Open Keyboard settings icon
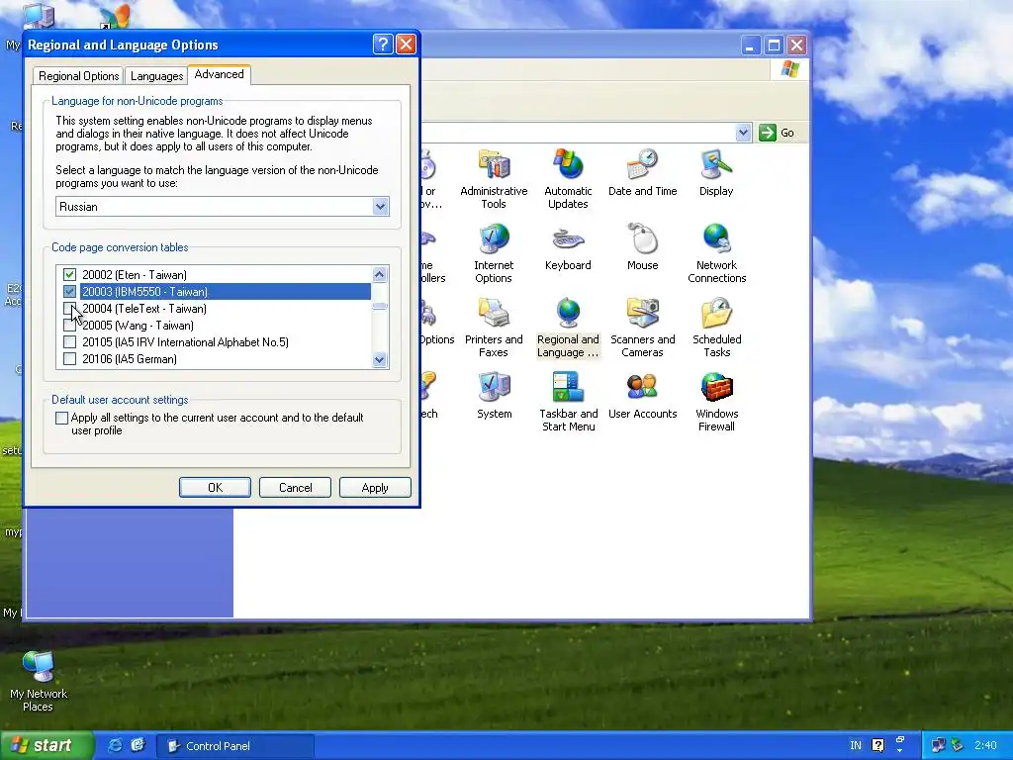The image size is (1013, 760). 568,246
